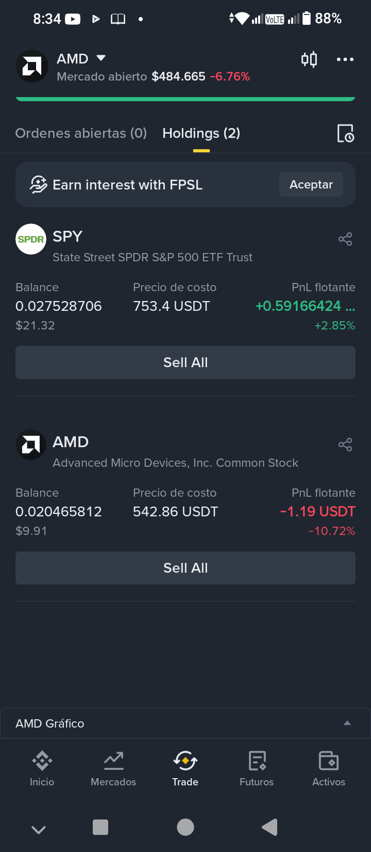Viewport: 371px width, 852px height.
Task: Open Futuros in bottom navigation
Action: click(x=257, y=768)
